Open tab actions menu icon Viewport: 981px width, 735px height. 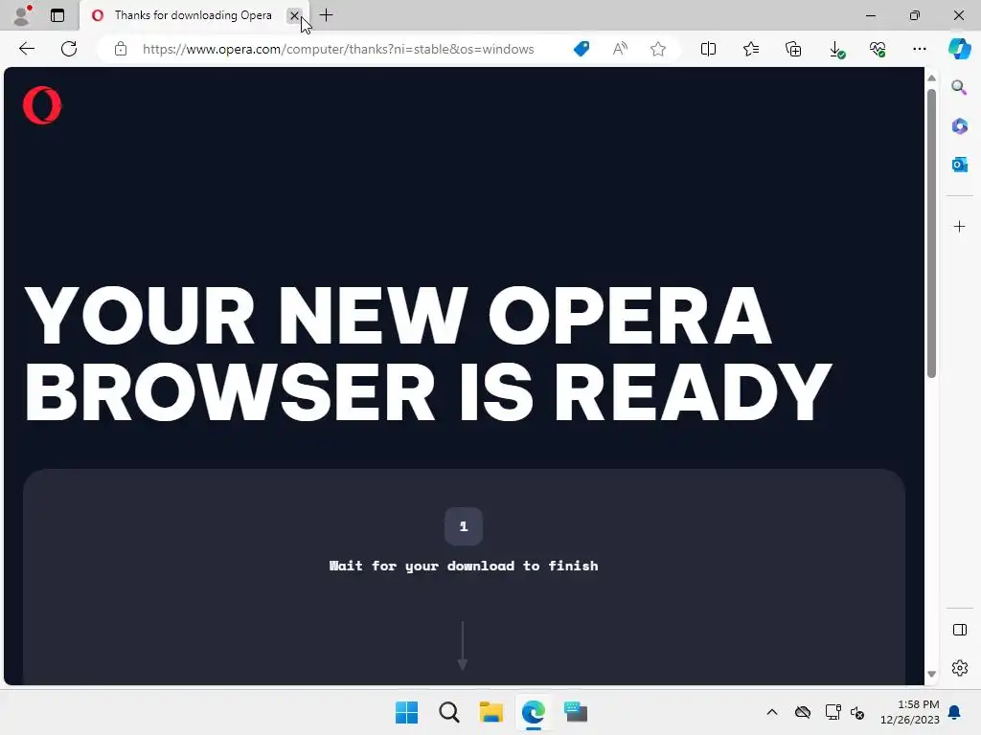point(57,15)
